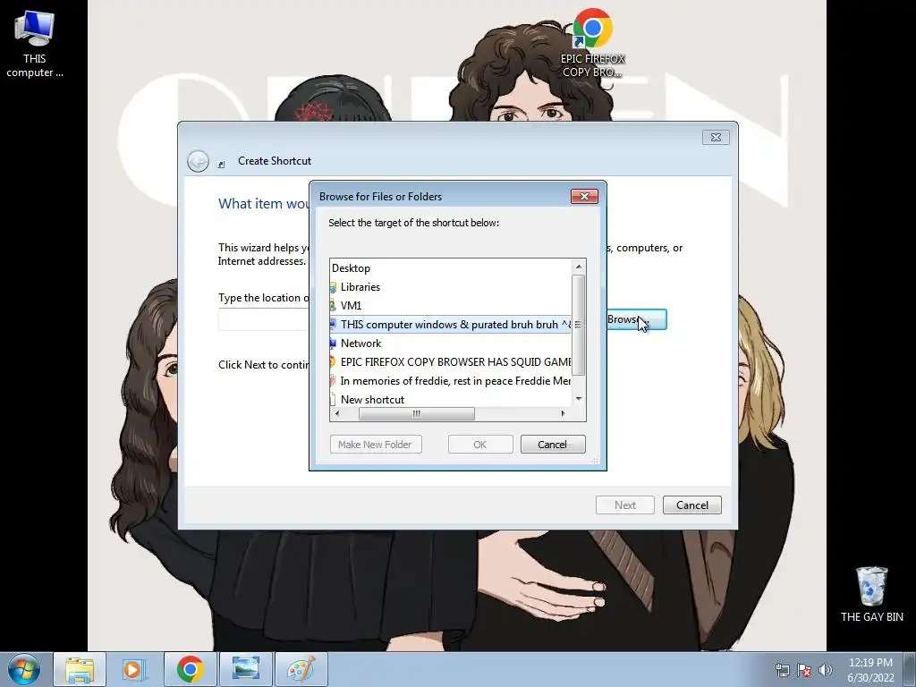Click the tree's vertical scrollbar down arrow
This screenshot has width=916, height=687.
coord(579,399)
